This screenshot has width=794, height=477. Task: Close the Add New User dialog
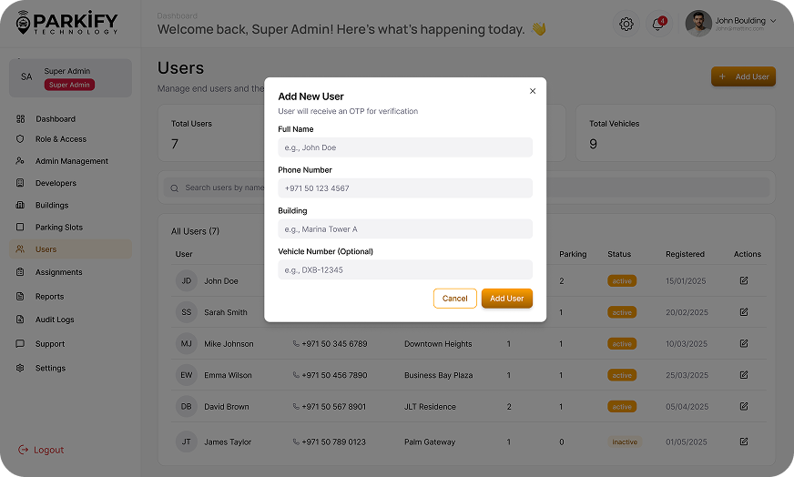[x=533, y=91]
